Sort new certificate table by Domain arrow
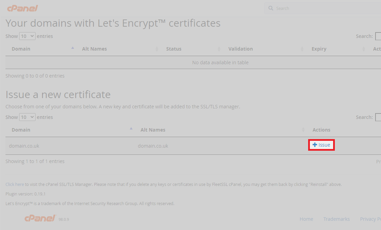Screen dimensions: 381x230 131,129
